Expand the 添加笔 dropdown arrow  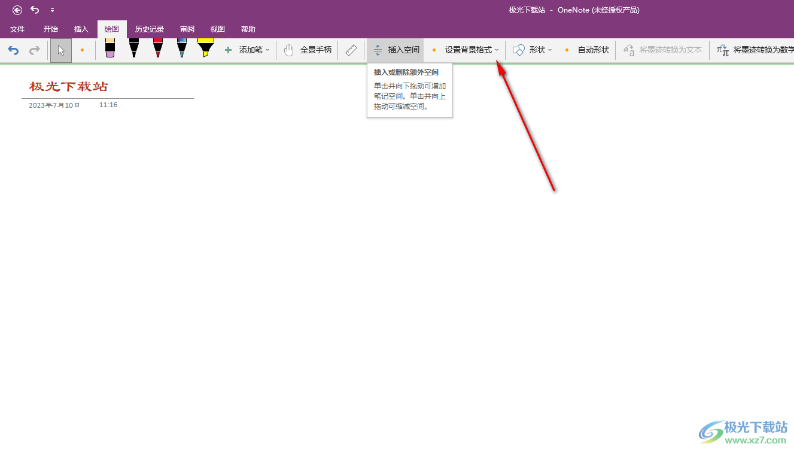coord(267,50)
